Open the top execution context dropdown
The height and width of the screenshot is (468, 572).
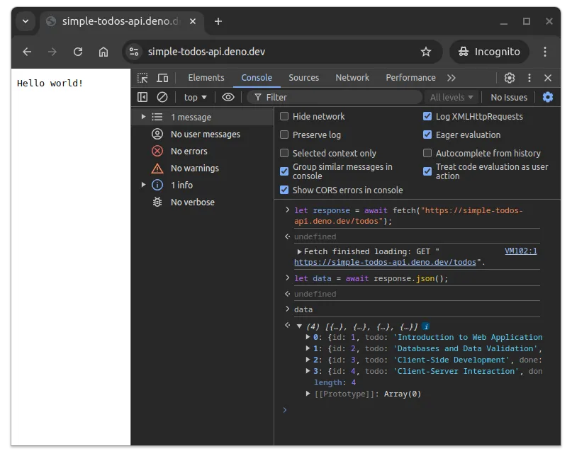(194, 97)
